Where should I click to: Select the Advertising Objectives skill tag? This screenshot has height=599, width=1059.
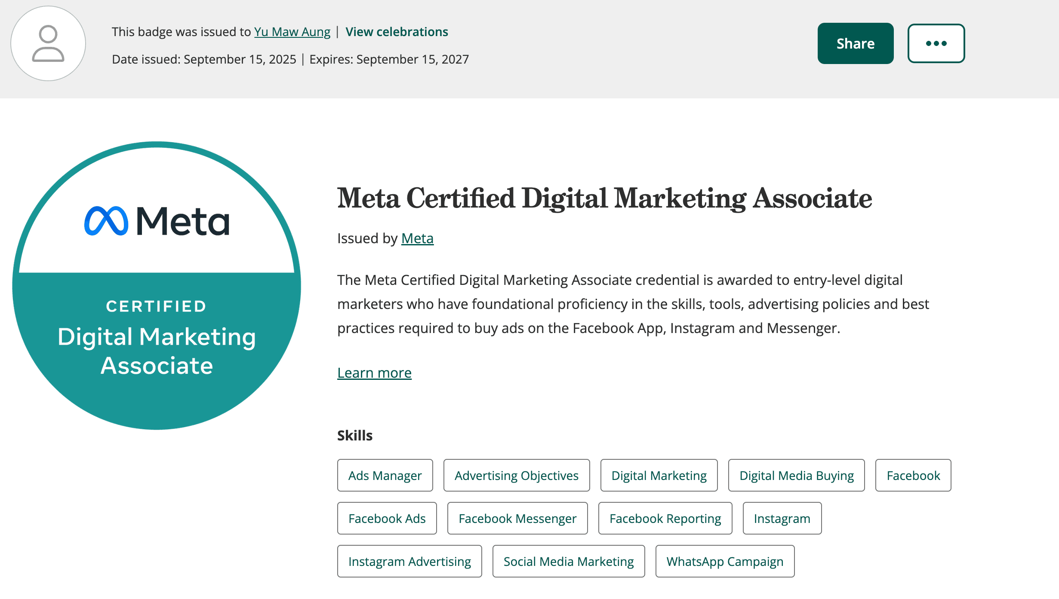(x=516, y=475)
